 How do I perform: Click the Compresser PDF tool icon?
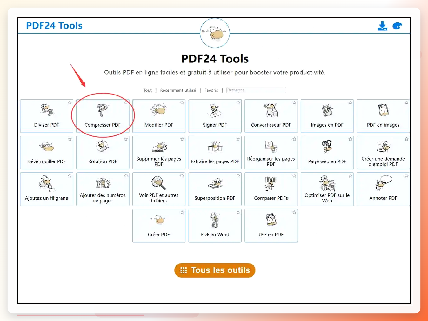103,110
